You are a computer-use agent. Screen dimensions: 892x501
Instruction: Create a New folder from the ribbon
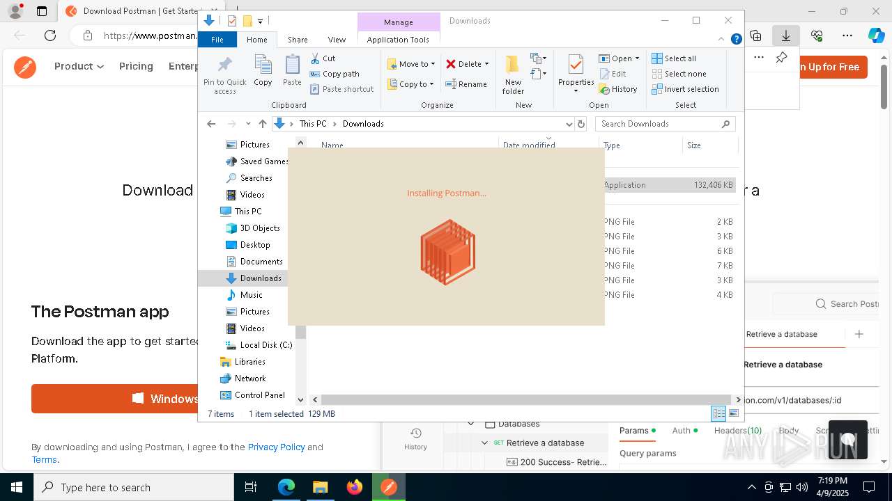pos(513,74)
